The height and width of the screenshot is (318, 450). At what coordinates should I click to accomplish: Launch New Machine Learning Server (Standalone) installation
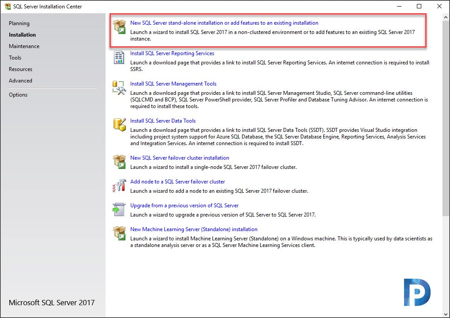(x=194, y=229)
